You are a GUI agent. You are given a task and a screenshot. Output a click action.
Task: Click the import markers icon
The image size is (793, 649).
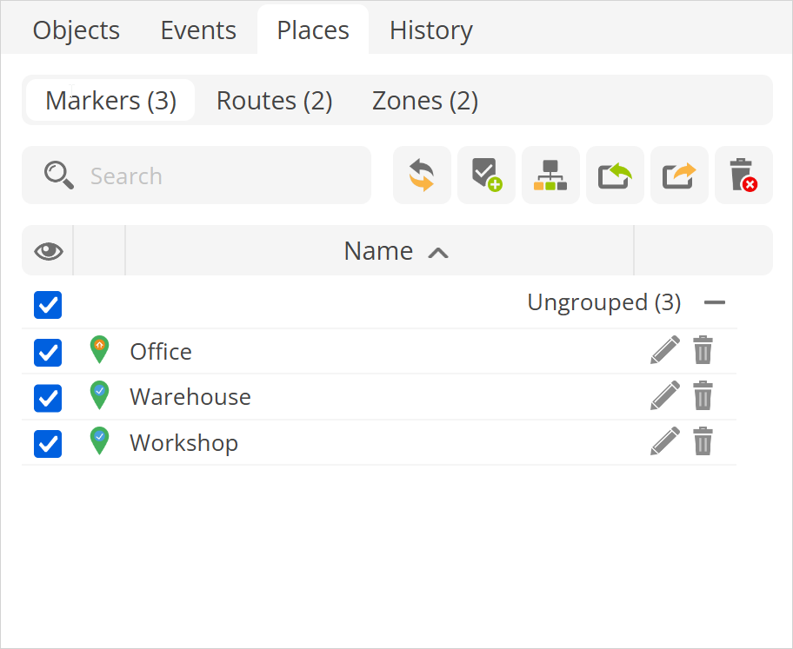tap(615, 175)
